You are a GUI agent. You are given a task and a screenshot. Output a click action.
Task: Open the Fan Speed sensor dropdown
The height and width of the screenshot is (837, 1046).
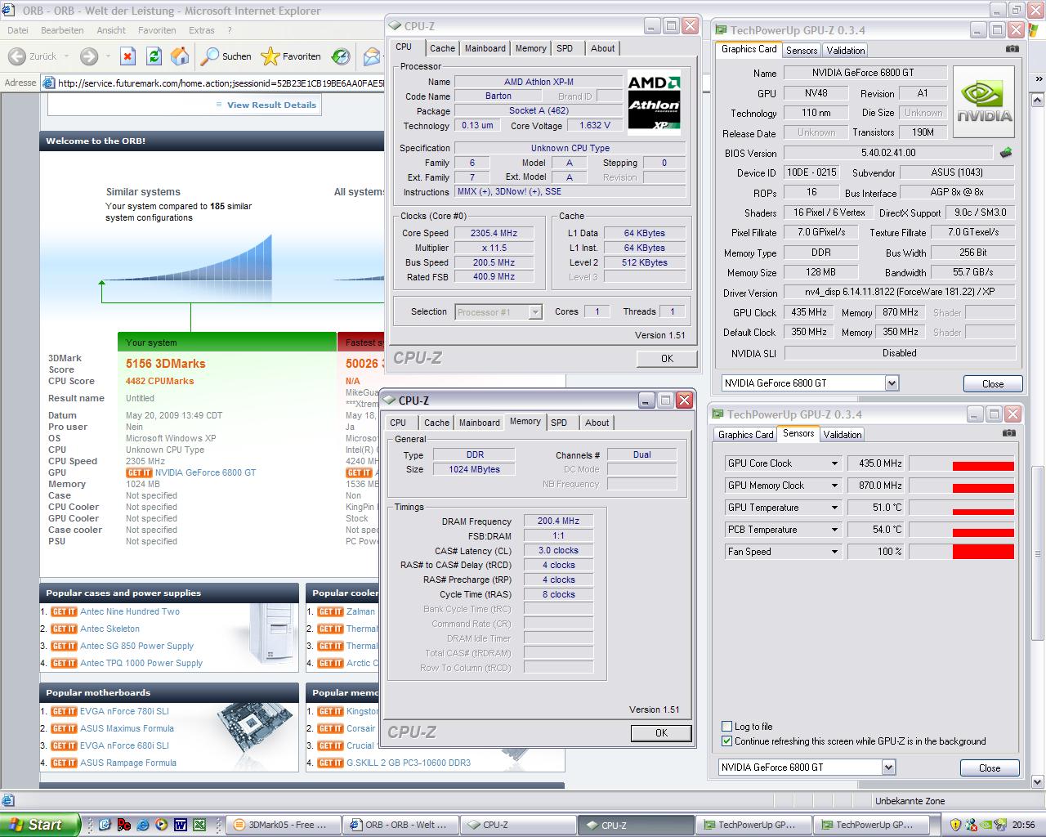click(x=834, y=552)
